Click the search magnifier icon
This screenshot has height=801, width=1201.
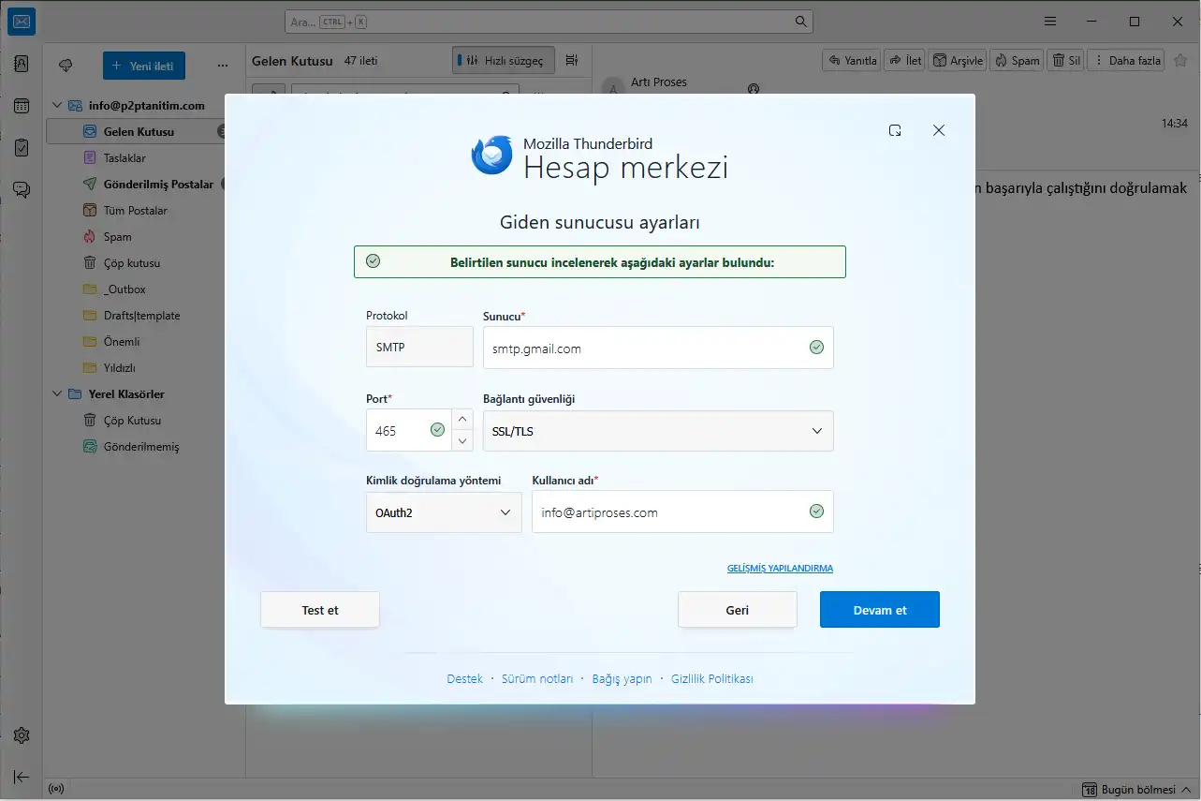800,21
